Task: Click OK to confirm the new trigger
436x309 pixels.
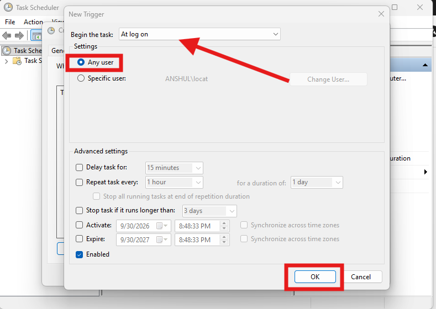Action: (x=315, y=277)
